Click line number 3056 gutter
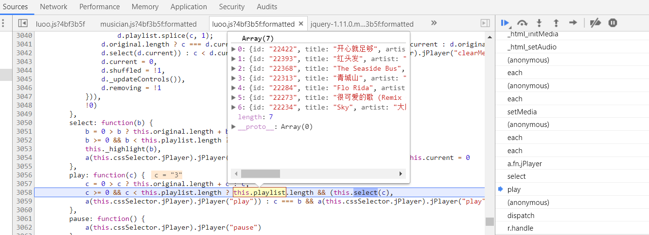 coord(24,175)
